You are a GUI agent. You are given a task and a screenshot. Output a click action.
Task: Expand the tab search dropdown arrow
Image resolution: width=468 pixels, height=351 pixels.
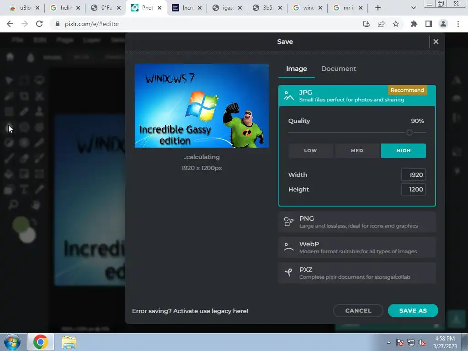pos(413,8)
